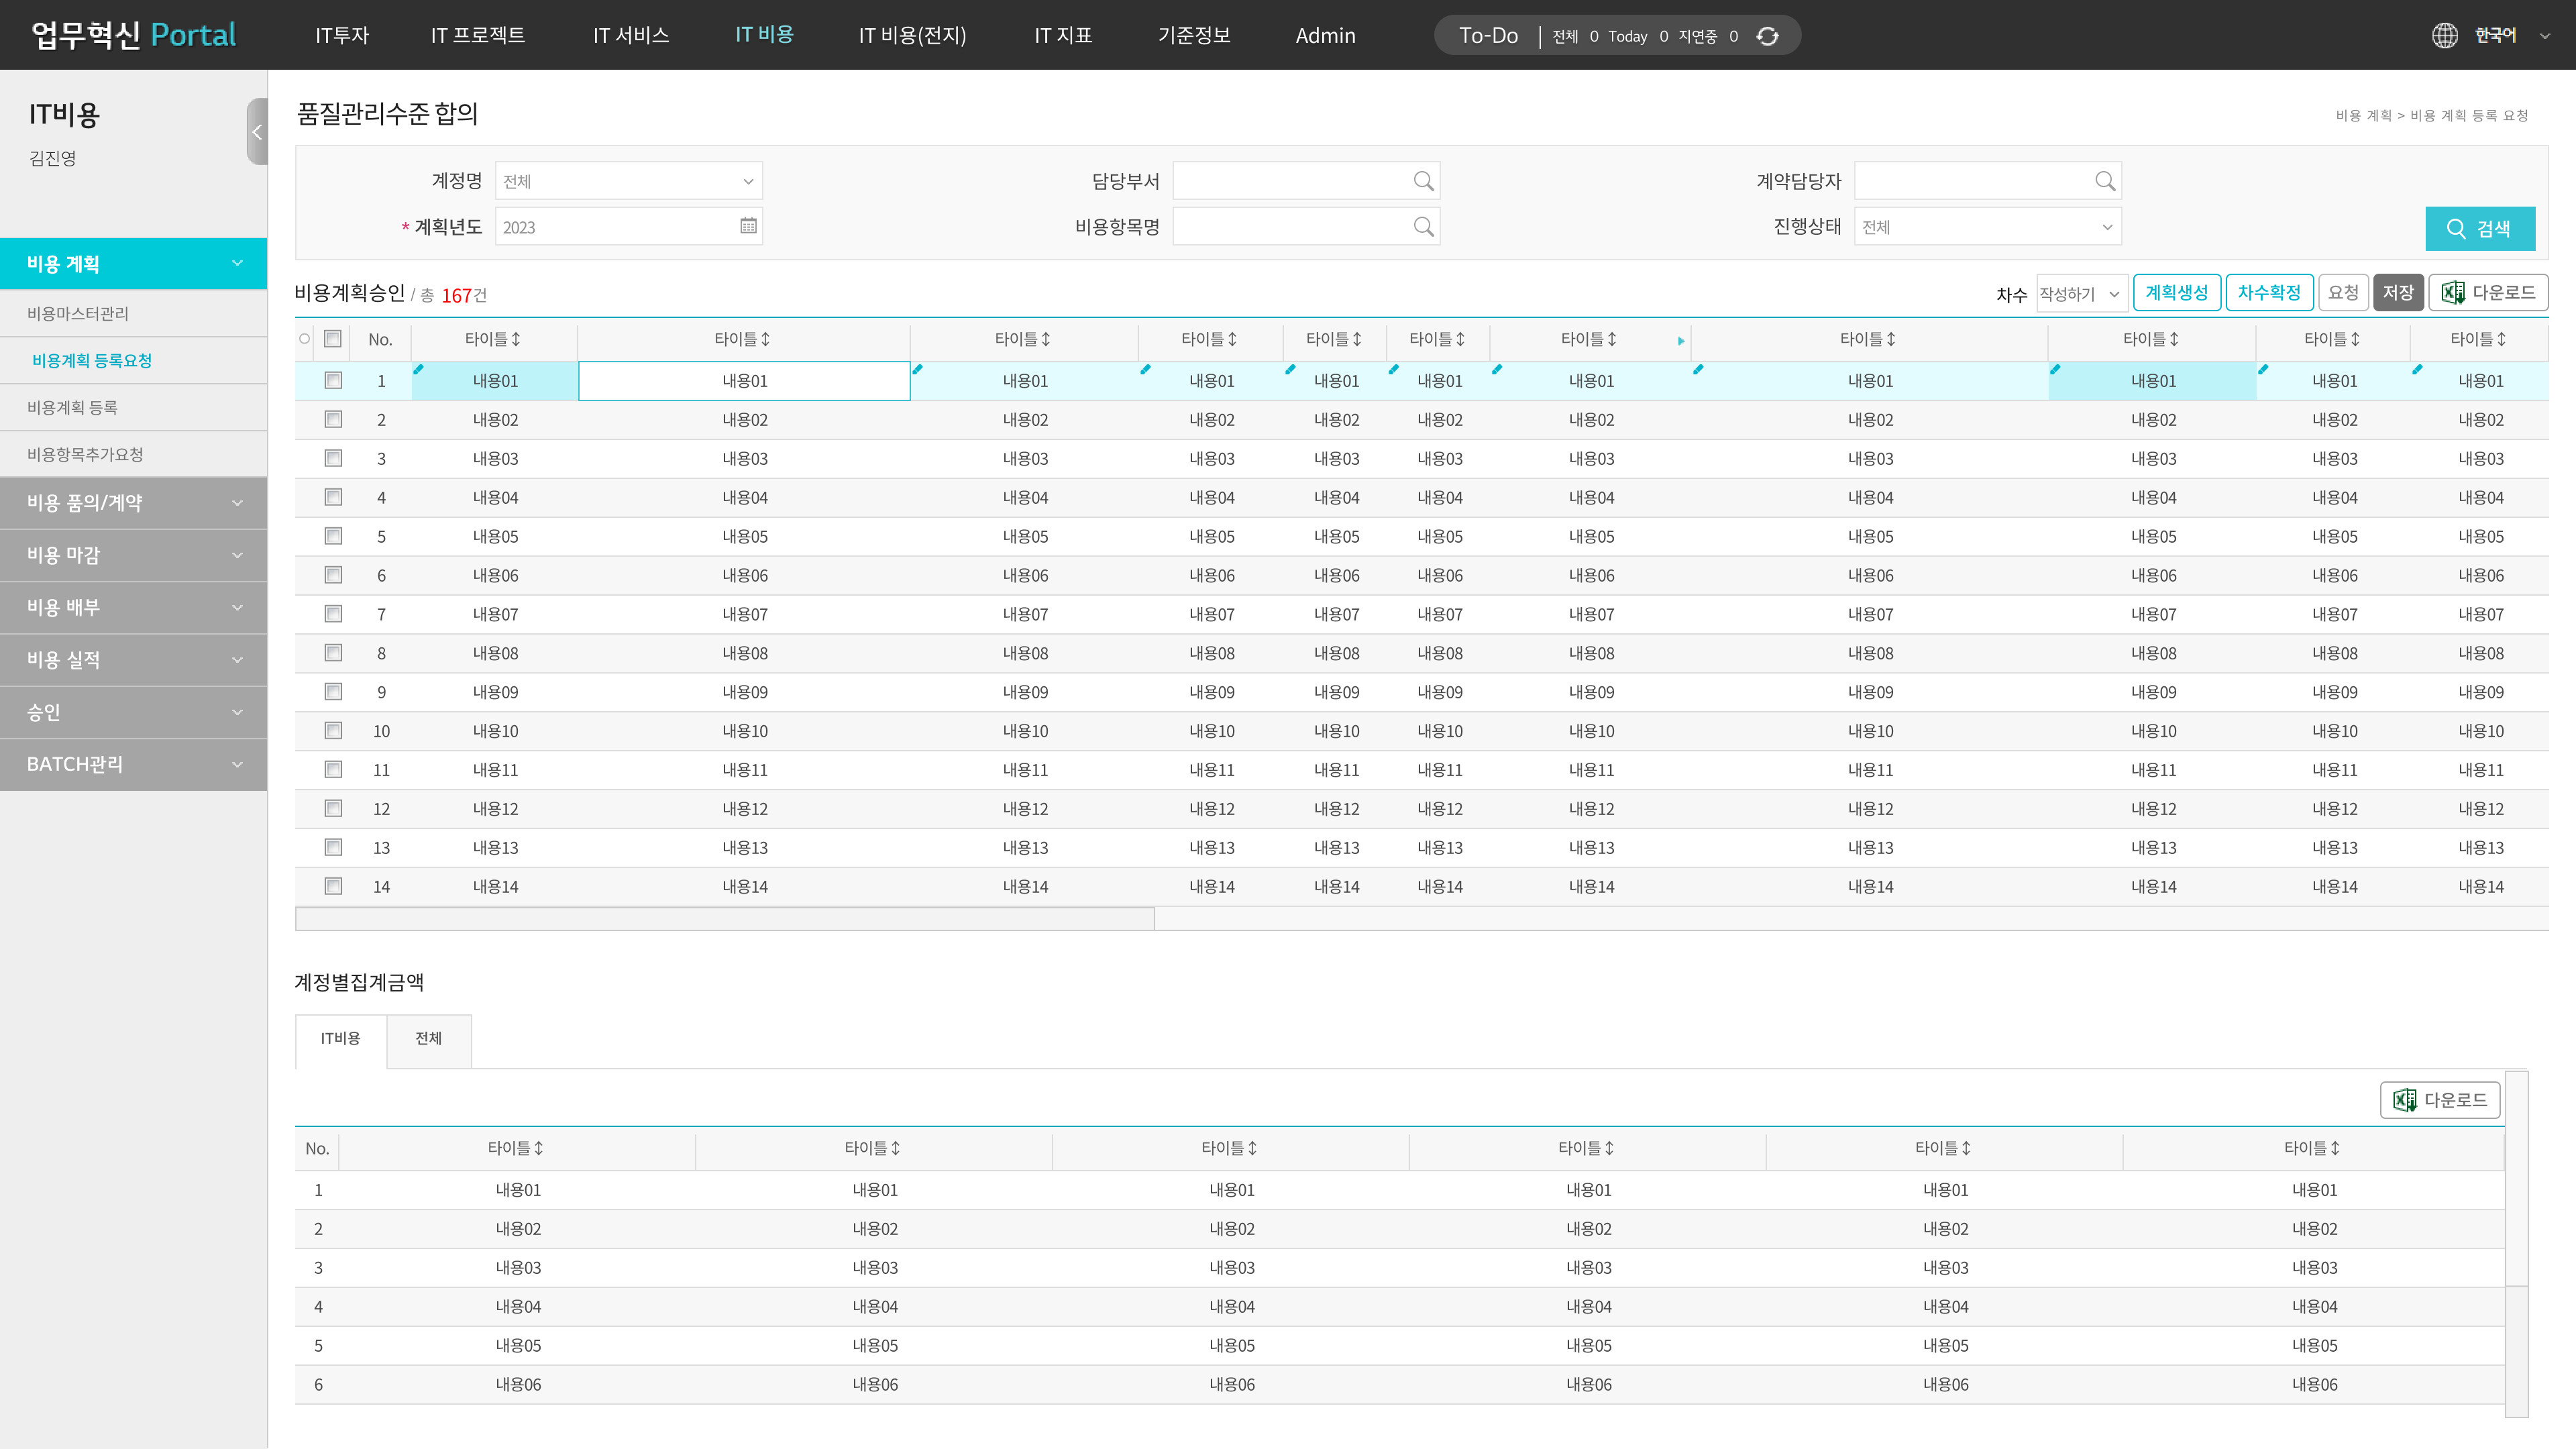Sort the first 타이틀 column of 비용계획승인 grid

coord(516,339)
